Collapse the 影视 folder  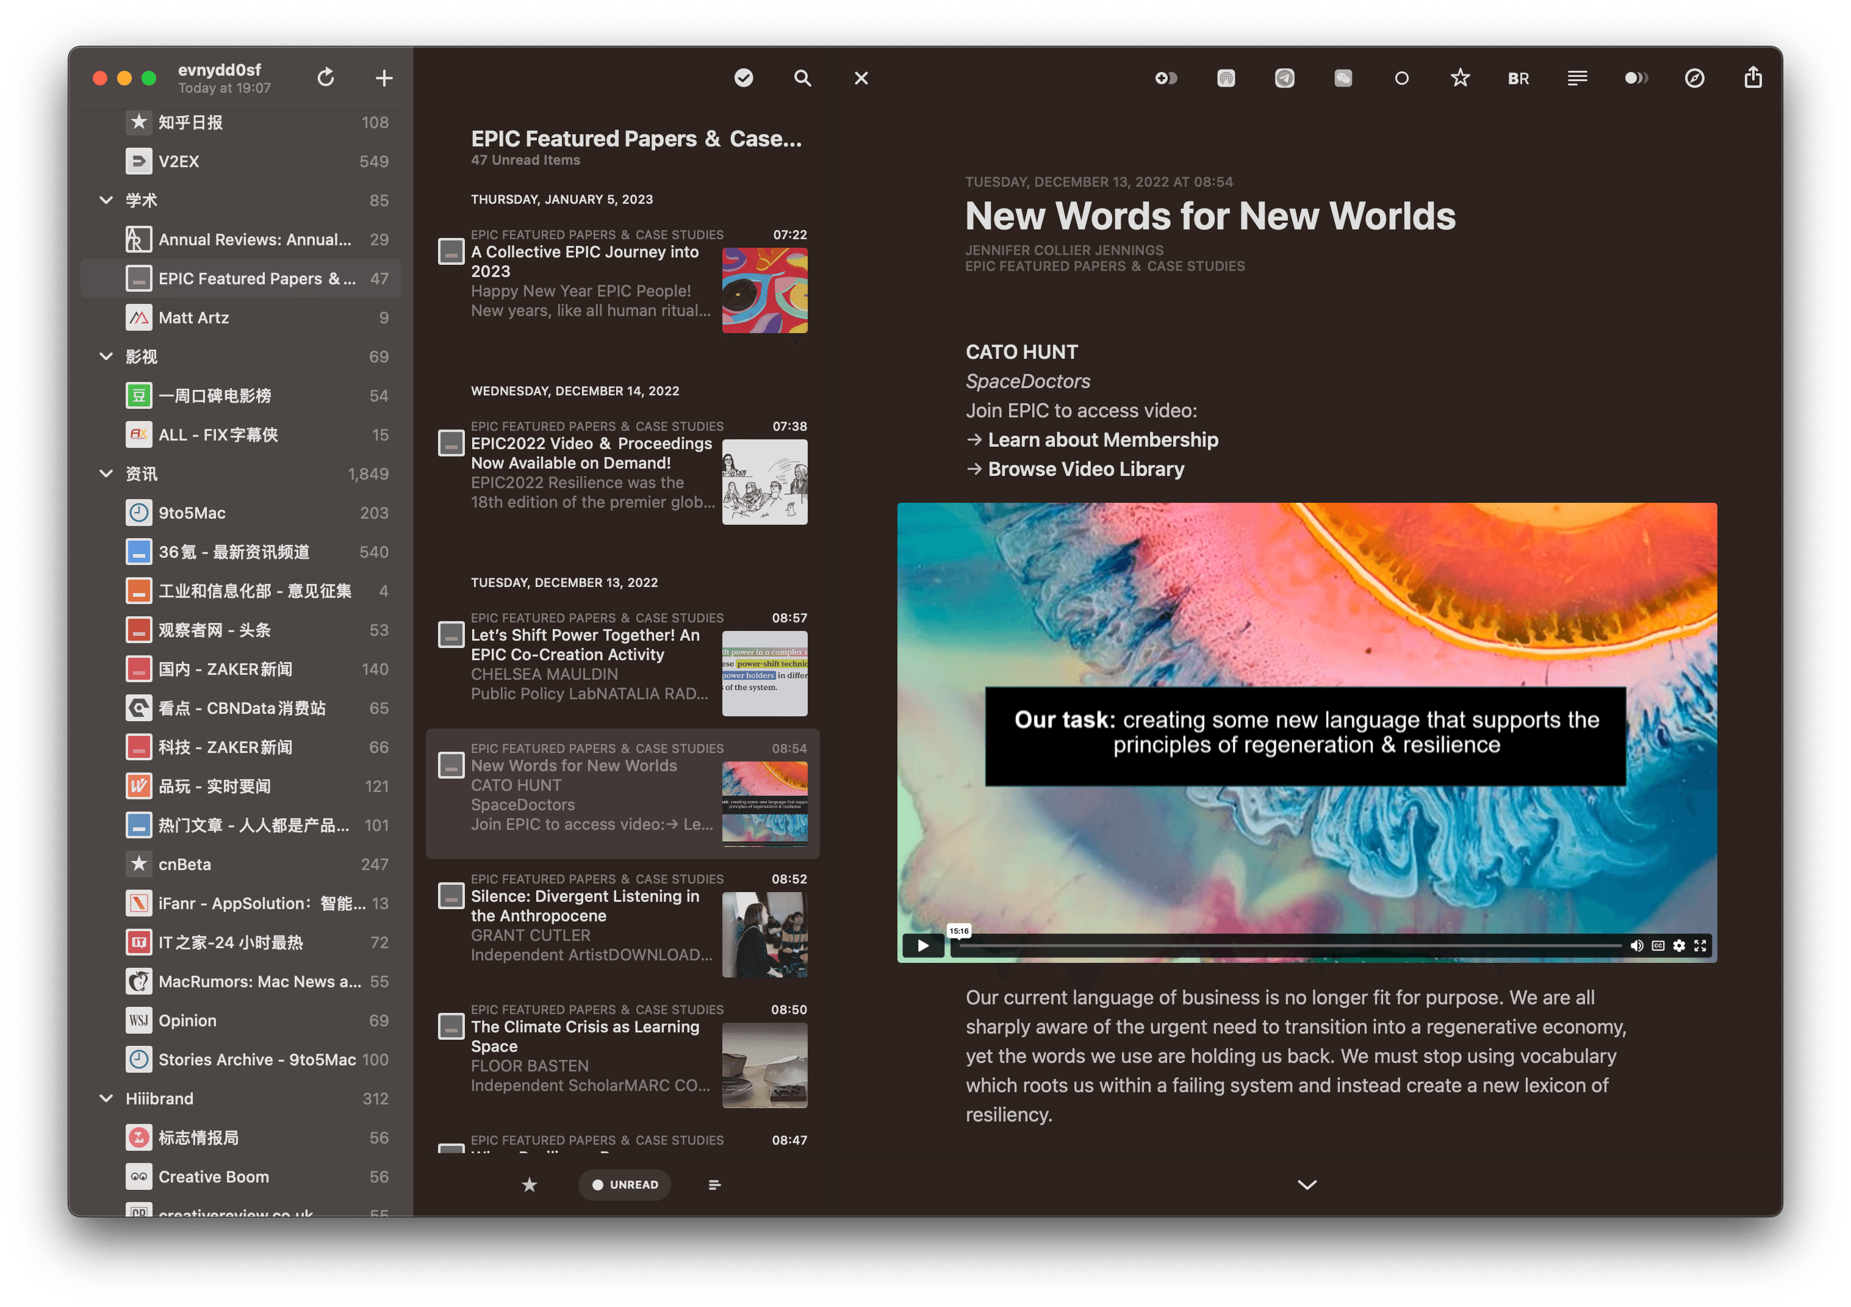point(106,356)
